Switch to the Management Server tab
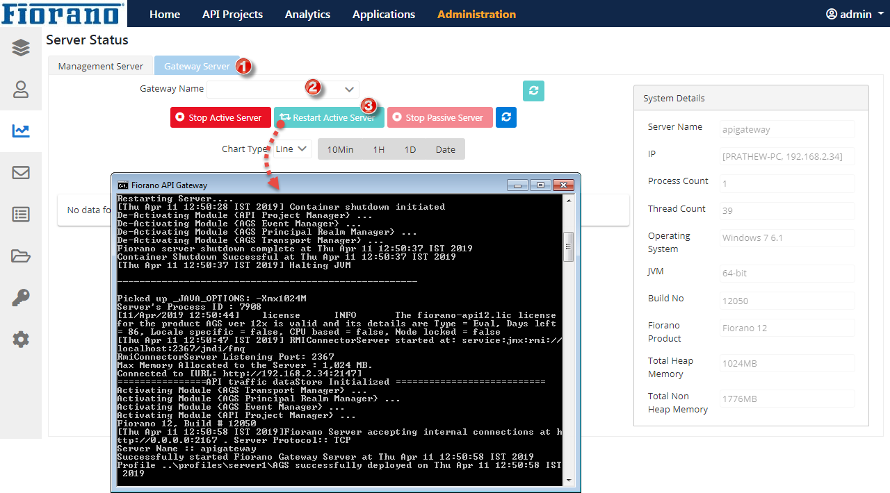The height and width of the screenshot is (493, 890). [x=101, y=66]
